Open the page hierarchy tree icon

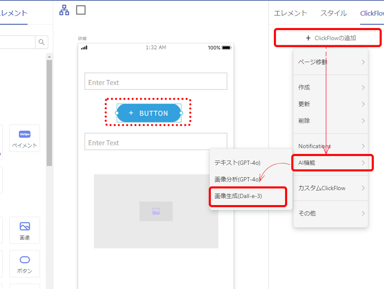64,10
